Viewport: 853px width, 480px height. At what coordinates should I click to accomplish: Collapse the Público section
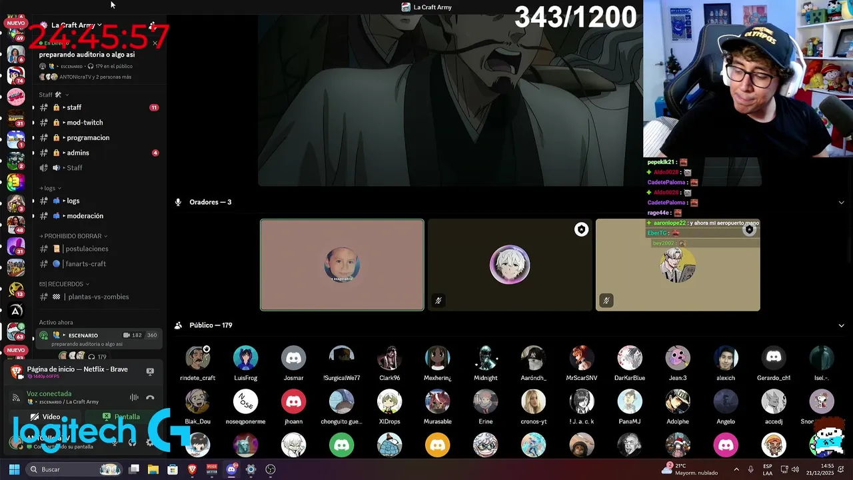841,325
